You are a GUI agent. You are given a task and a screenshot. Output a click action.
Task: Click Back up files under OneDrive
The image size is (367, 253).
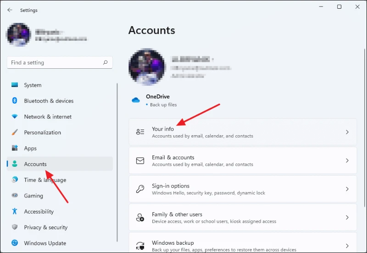(163, 105)
